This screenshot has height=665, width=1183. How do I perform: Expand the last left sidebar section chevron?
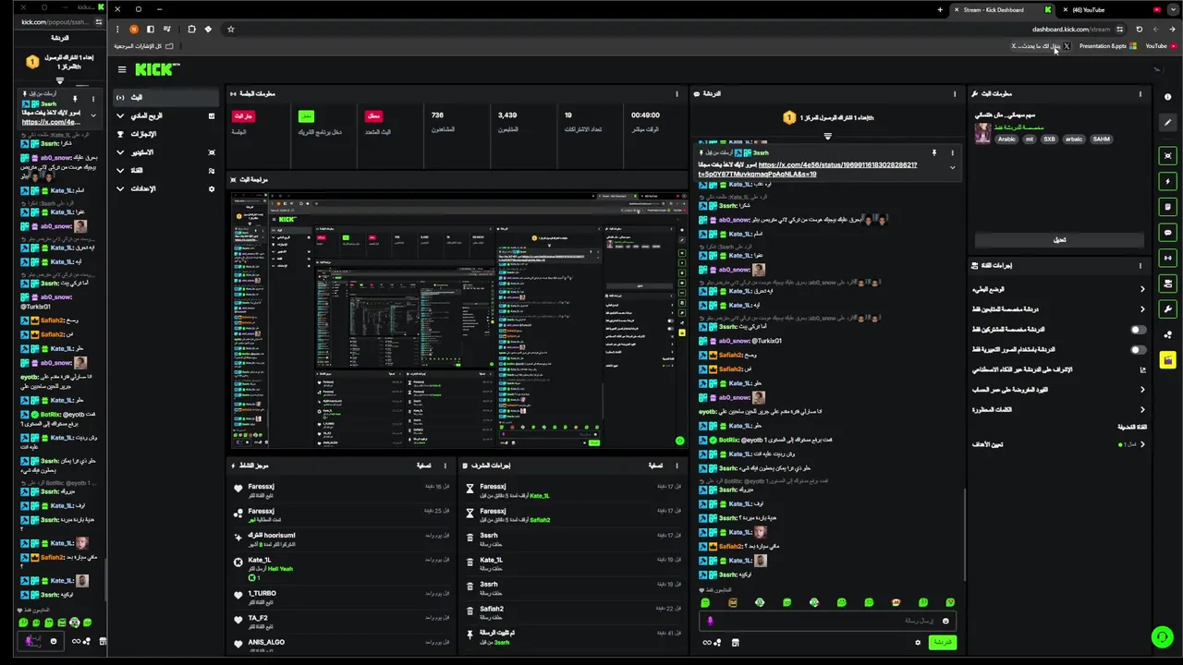[x=120, y=188]
